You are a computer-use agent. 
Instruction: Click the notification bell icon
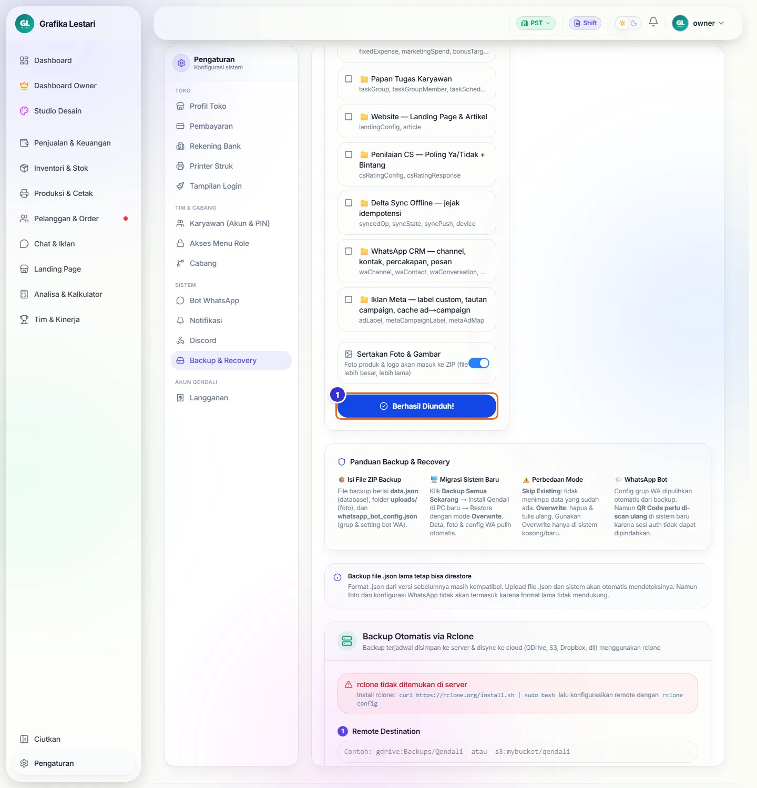(x=653, y=22)
